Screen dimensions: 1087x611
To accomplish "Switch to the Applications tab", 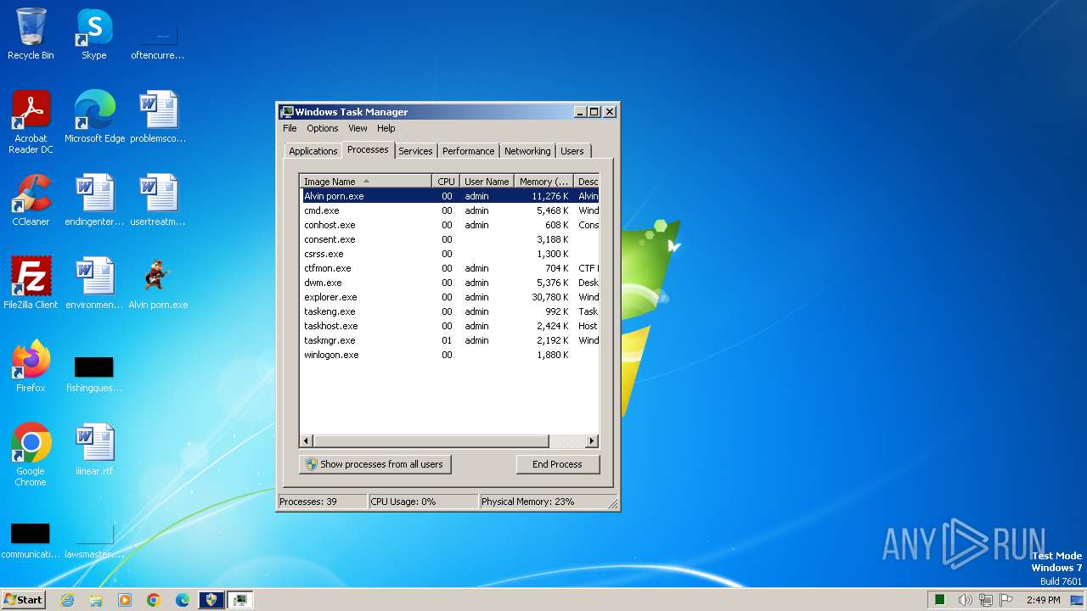I will (313, 151).
